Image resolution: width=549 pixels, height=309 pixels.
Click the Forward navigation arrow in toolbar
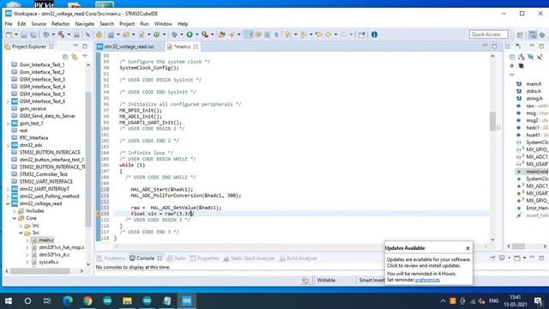pyautogui.click(x=343, y=34)
